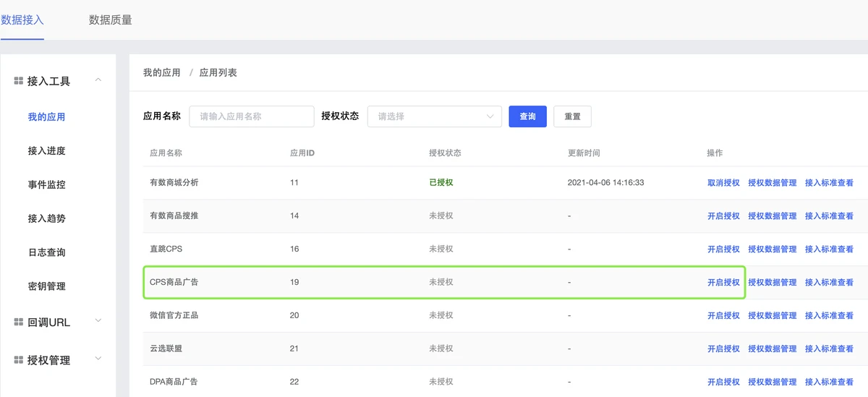
Task: Click 取消授权 for 有数商城分析
Action: (723, 183)
